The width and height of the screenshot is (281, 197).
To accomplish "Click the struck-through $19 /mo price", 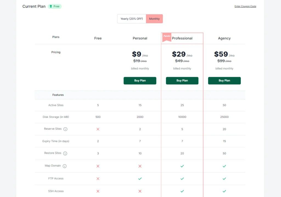I will pos(140,61).
